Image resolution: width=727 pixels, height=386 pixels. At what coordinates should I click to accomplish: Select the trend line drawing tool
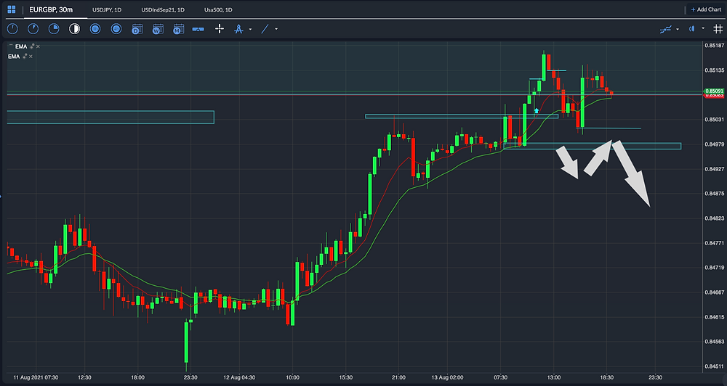(x=265, y=29)
